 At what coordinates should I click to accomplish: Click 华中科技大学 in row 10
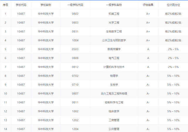[x=46, y=94]
